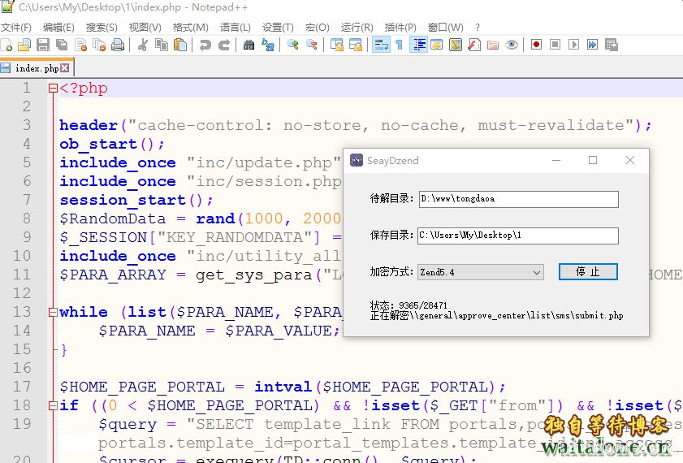The height and width of the screenshot is (463, 683).
Task: Open the 文件(F) menu
Action: tap(16, 28)
